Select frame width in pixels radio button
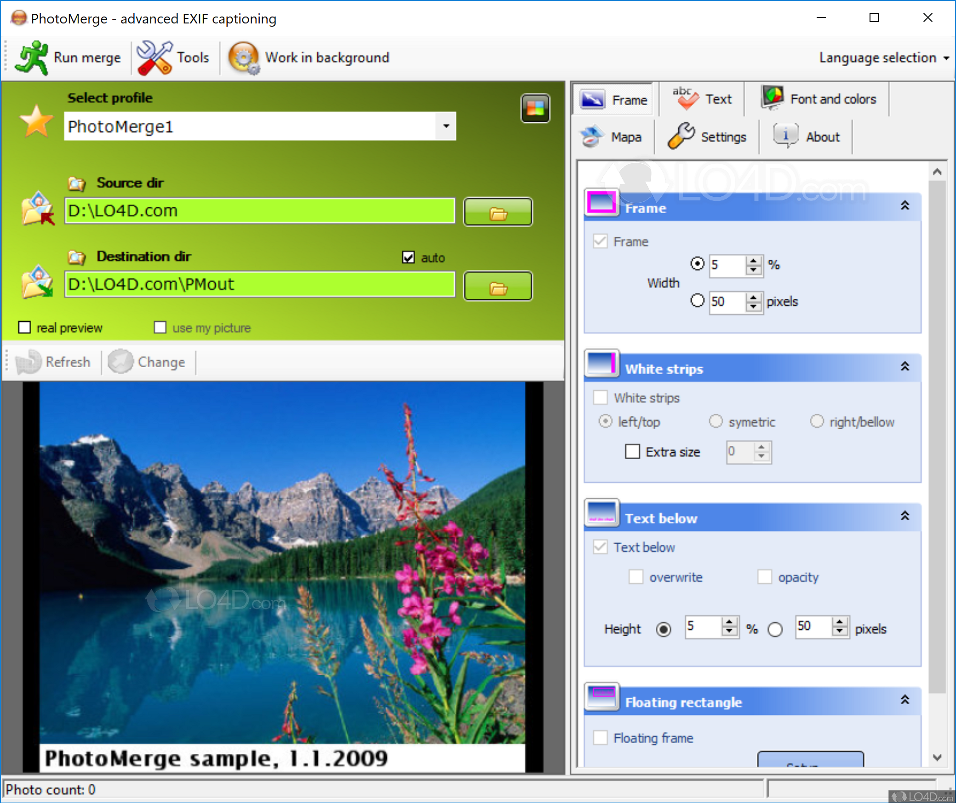 (697, 301)
